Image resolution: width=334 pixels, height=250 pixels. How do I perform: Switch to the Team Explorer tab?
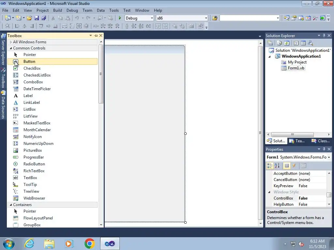tap(297, 141)
